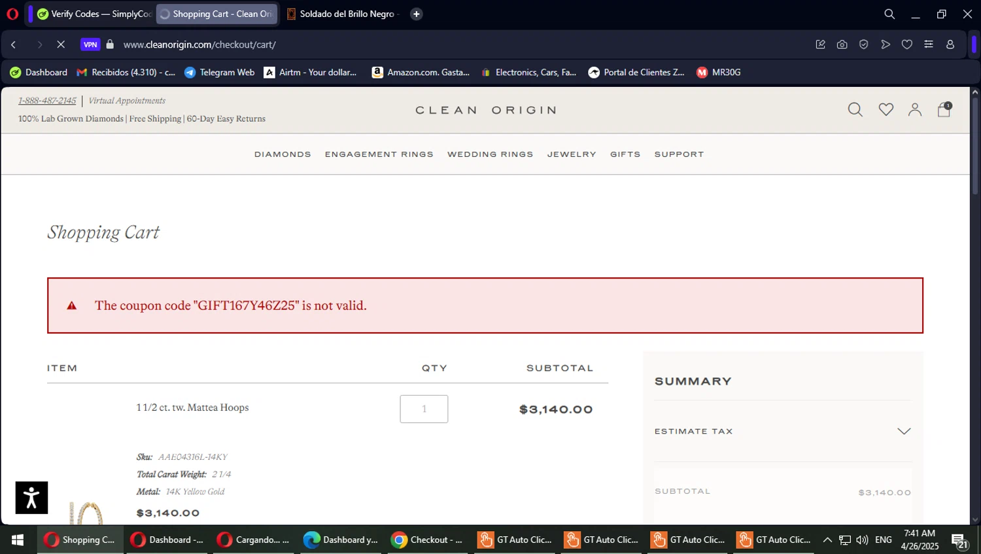
Task: Open Easy Setup sliders icon
Action: [928, 44]
